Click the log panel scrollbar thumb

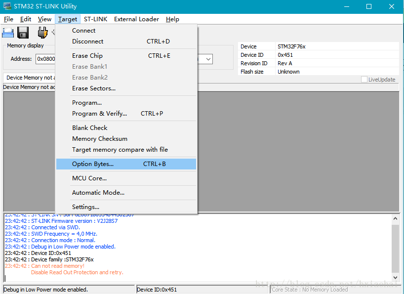pos(395,248)
